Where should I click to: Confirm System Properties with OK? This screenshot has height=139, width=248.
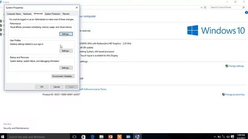(42, 87)
